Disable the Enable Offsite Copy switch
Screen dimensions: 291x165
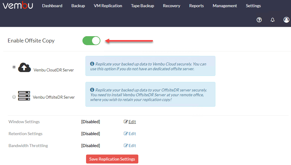(x=91, y=41)
